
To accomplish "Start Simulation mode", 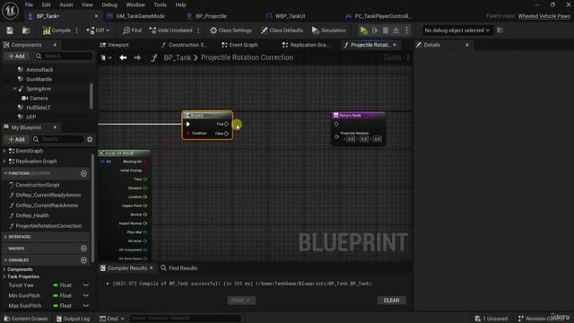I will (329, 31).
